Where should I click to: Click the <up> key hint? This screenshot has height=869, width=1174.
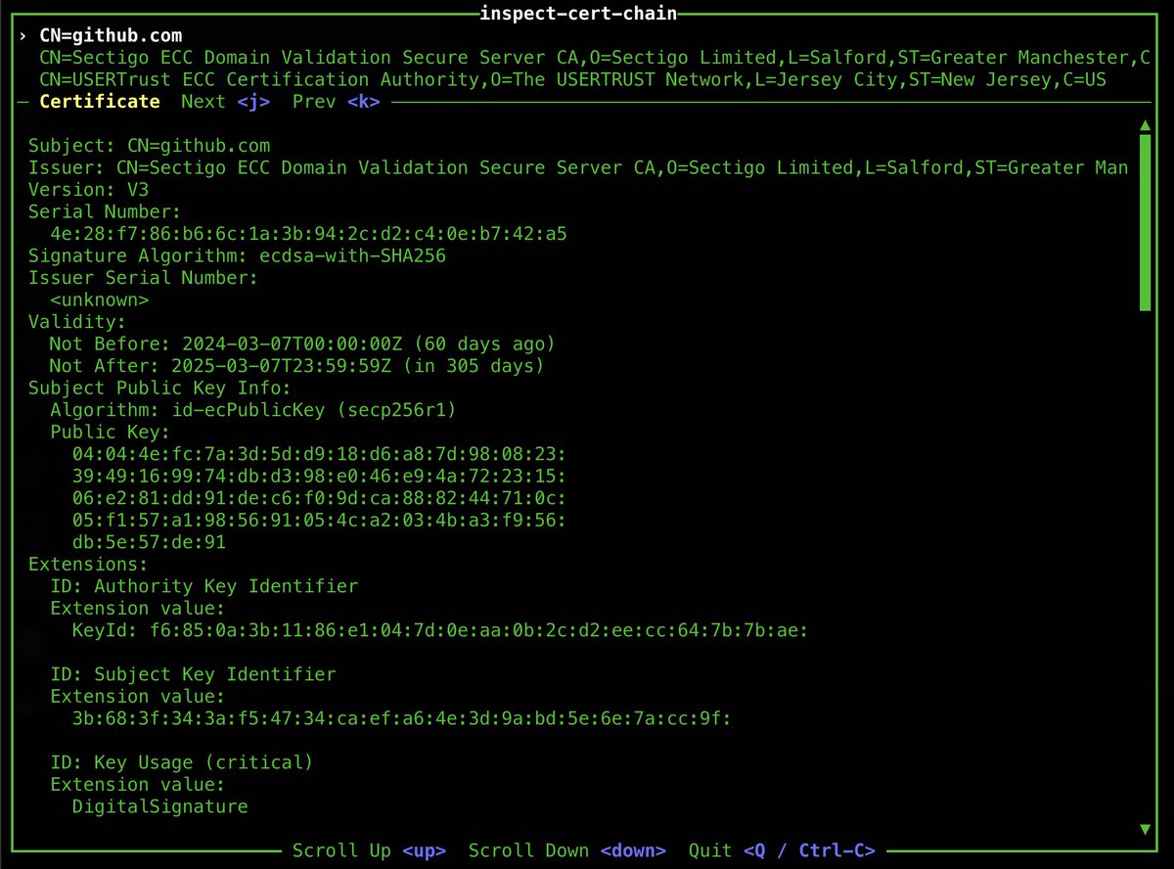point(425,850)
